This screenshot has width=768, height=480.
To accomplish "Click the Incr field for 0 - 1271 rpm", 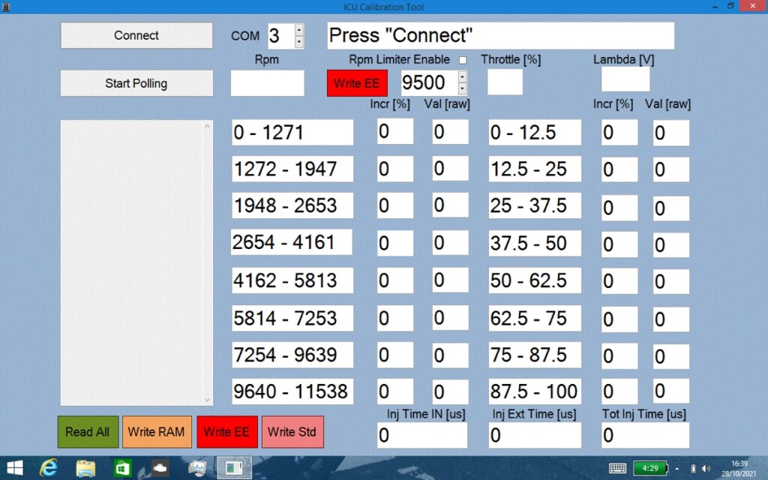I will pyautogui.click(x=394, y=131).
